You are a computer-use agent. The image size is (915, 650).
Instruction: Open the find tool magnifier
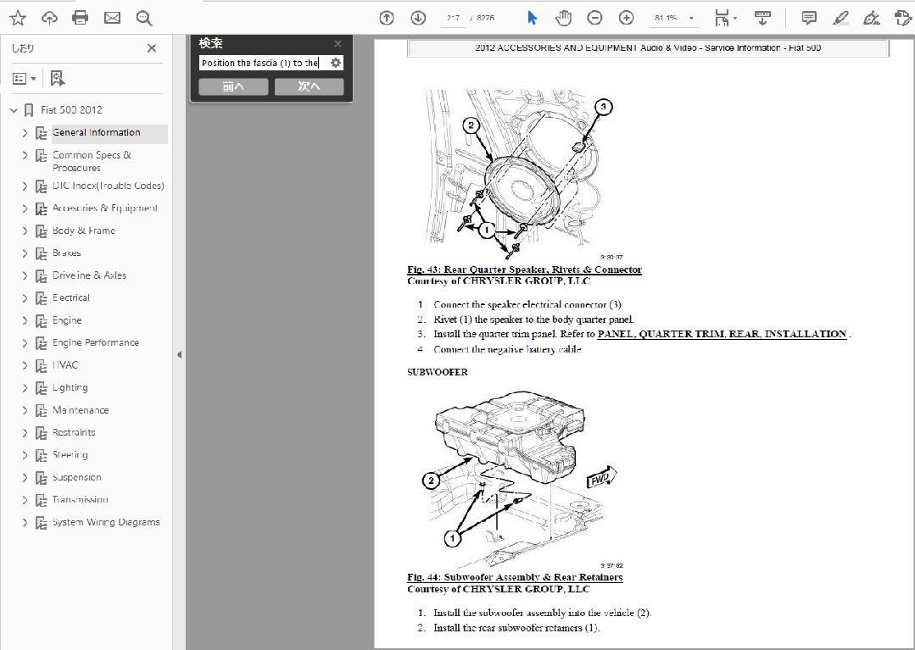144,17
